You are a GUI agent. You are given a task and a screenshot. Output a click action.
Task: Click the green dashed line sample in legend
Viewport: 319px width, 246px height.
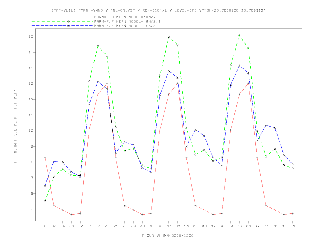point(62,21)
